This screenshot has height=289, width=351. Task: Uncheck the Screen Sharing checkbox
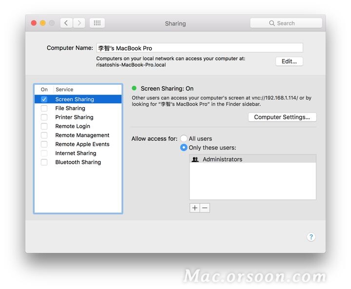click(x=44, y=99)
